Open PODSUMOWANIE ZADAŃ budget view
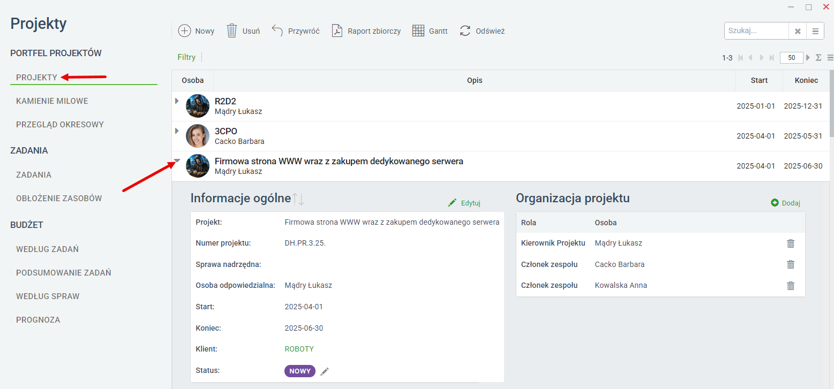 pos(64,273)
